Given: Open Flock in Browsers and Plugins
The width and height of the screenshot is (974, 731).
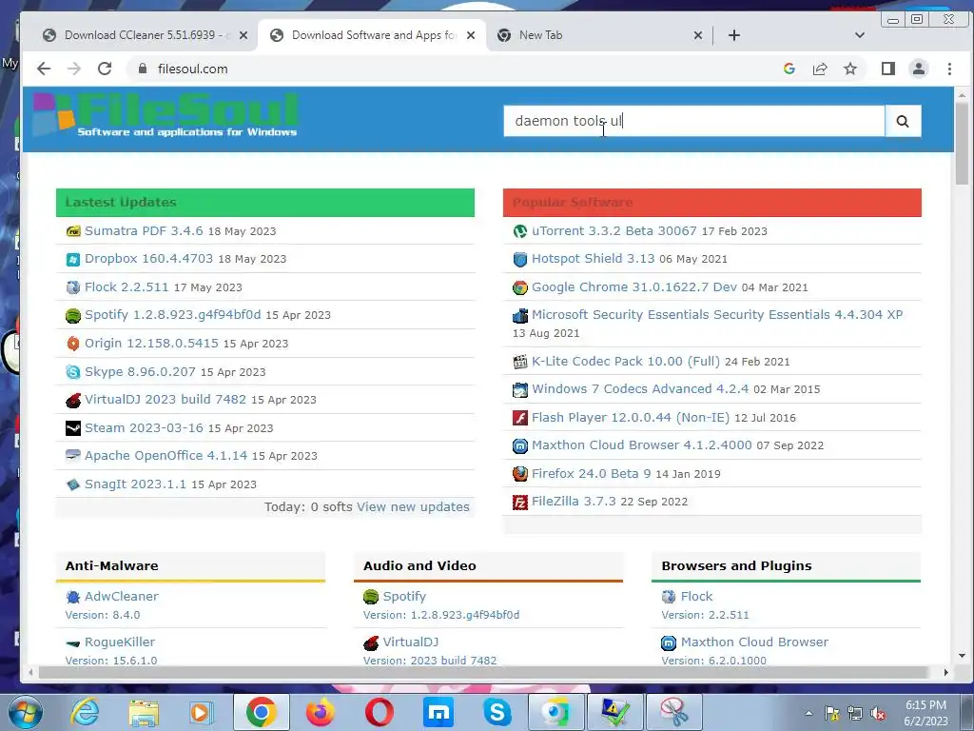Looking at the screenshot, I should [x=696, y=596].
